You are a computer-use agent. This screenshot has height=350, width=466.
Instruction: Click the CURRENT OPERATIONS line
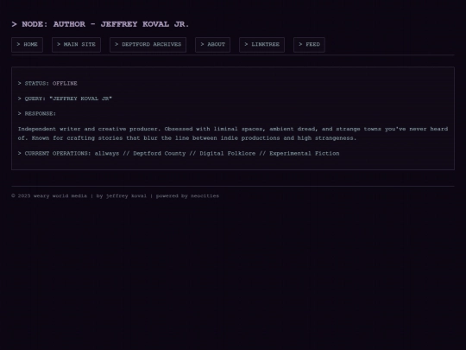point(179,153)
